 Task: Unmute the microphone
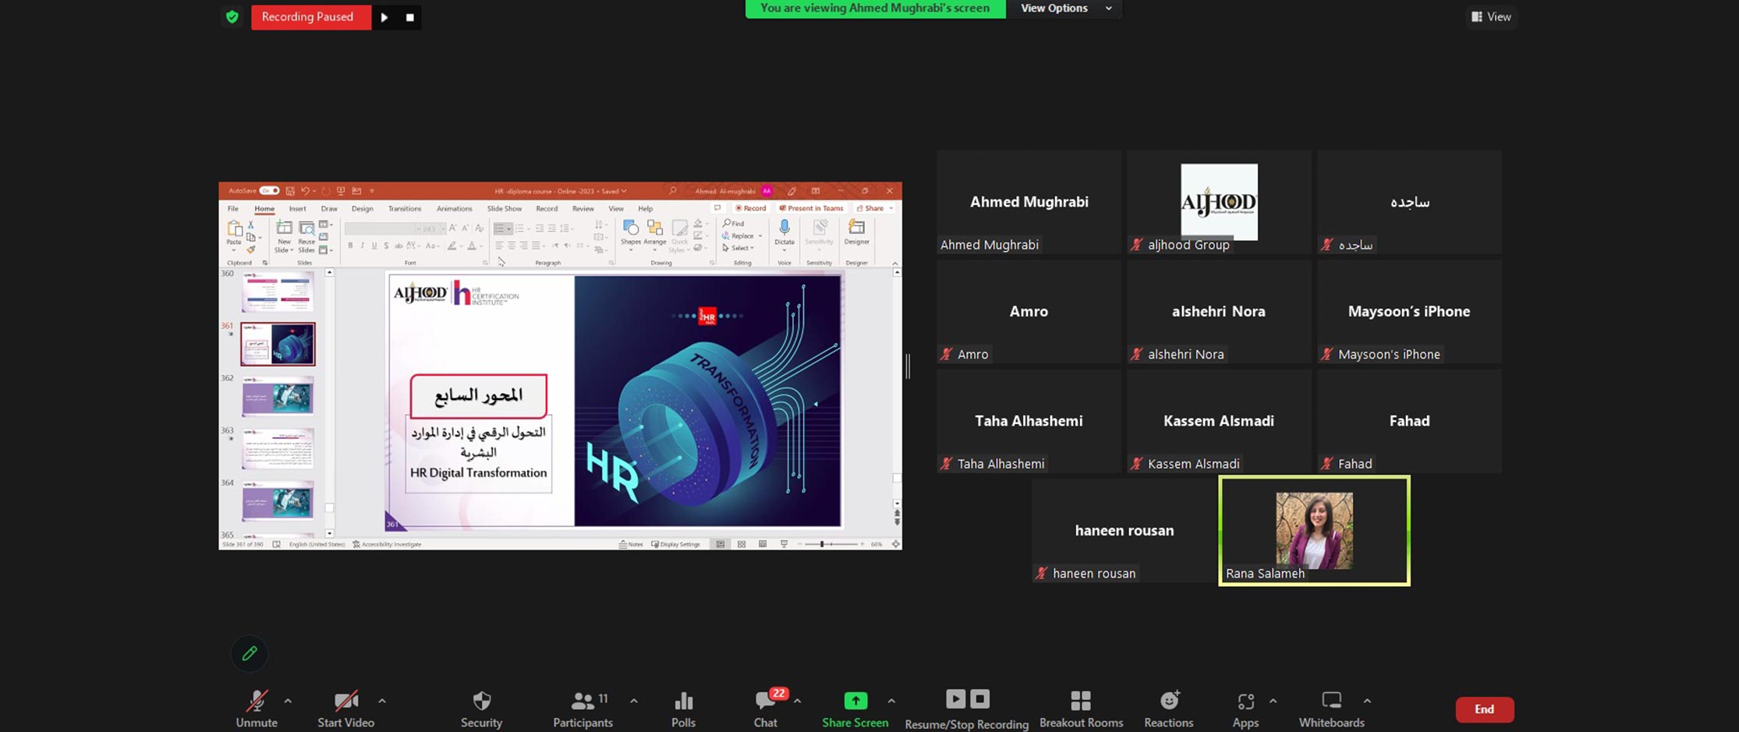coord(257,702)
